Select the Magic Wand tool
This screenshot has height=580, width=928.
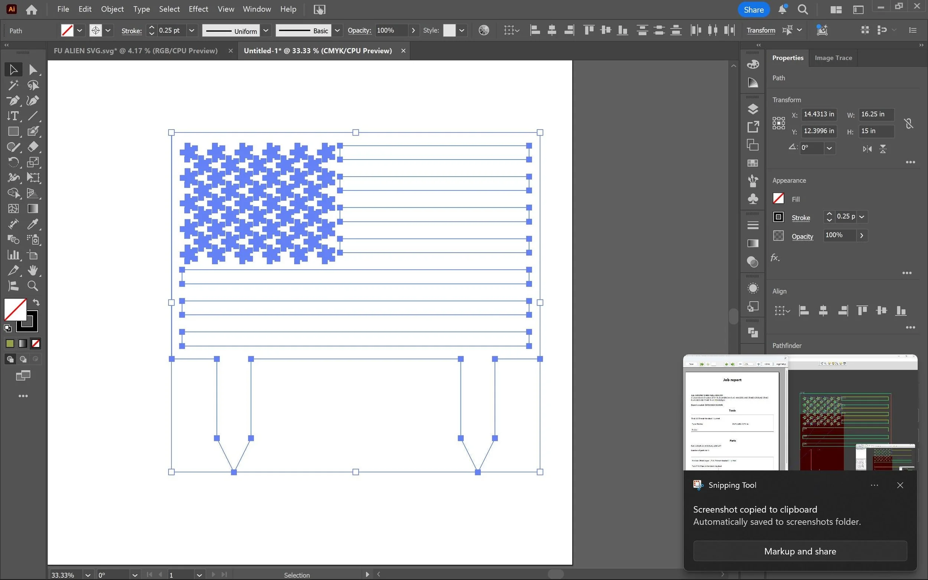click(x=13, y=85)
